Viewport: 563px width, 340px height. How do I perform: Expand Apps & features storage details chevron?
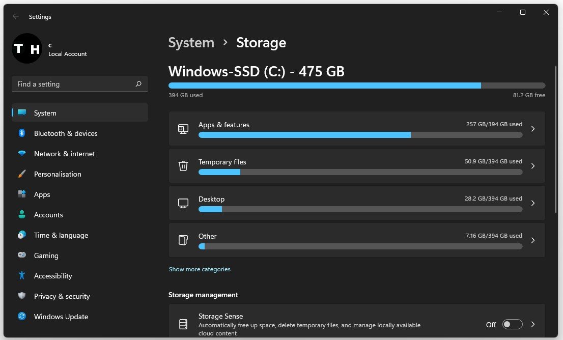[533, 129]
